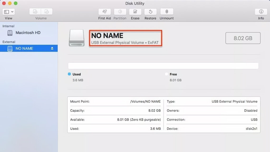
Task: Click the Internal sidebar section header
Action: click(x=8, y=26)
